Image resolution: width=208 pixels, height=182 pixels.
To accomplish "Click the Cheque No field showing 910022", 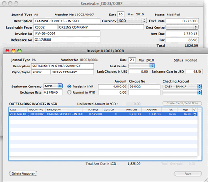I will (144, 87).
